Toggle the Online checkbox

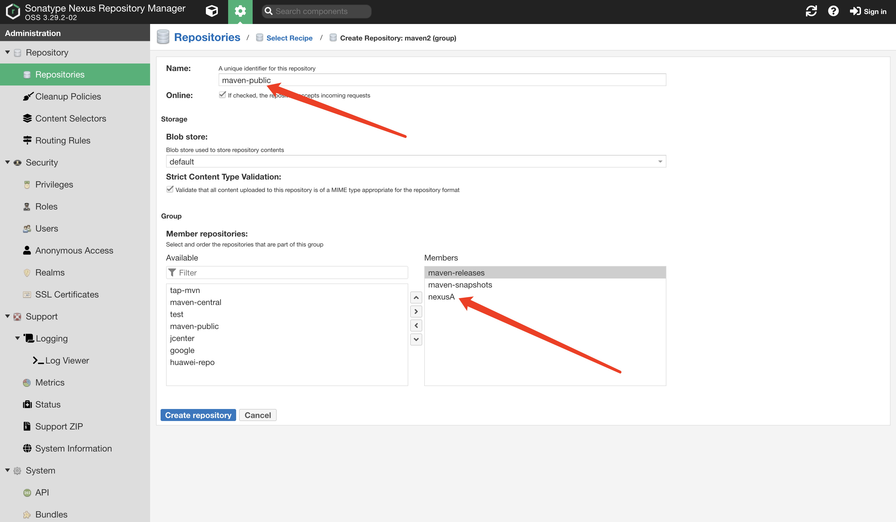223,95
